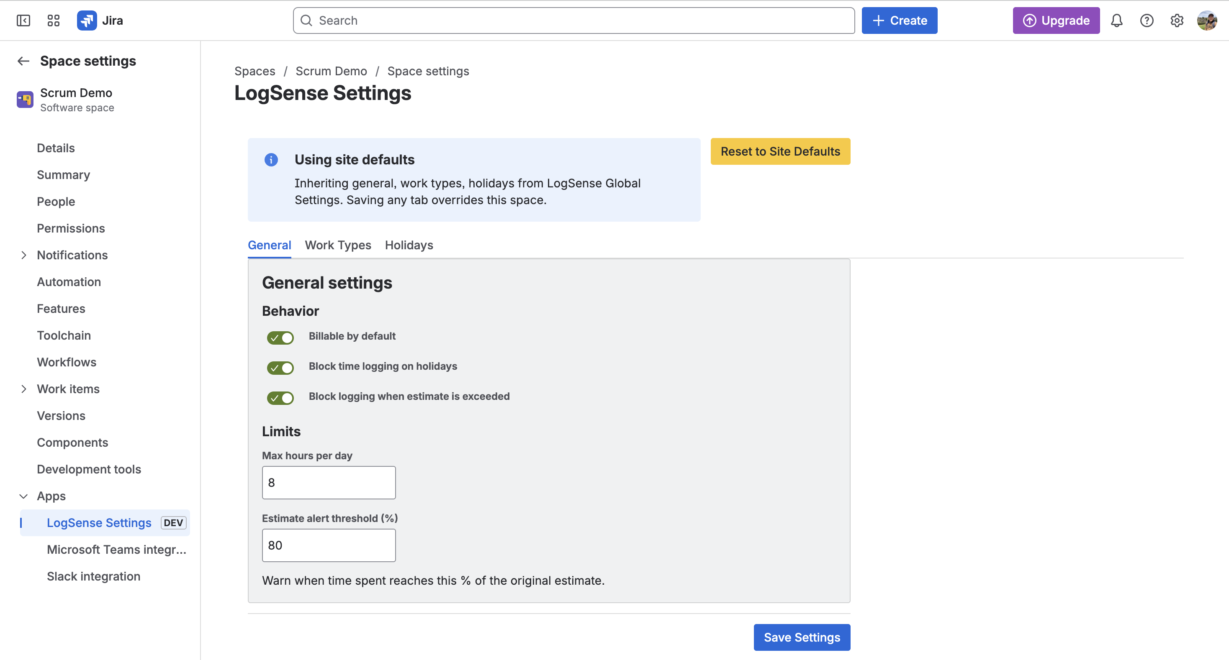Open Details in the sidebar
Viewport: 1229px width, 660px height.
[x=56, y=148]
